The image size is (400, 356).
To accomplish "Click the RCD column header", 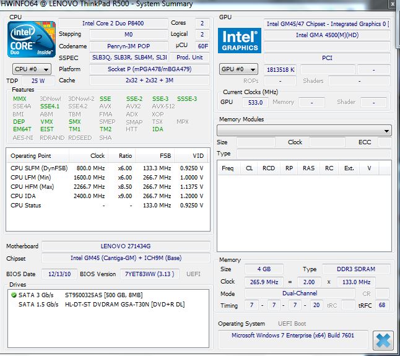I will tap(269, 168).
